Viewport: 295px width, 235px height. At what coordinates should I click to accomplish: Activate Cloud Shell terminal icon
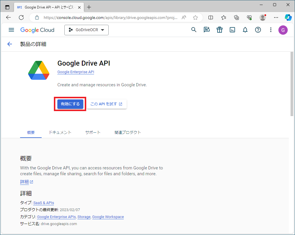[x=232, y=30]
